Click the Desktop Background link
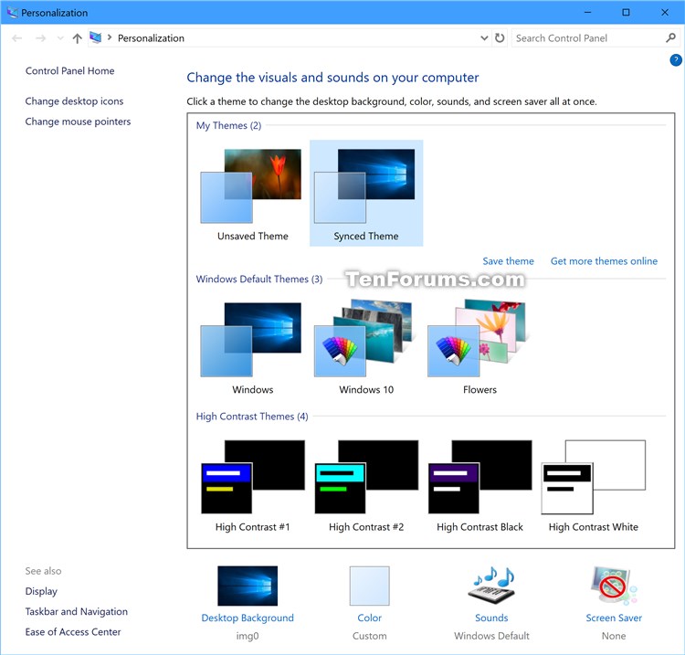685x655 pixels. coord(248,618)
